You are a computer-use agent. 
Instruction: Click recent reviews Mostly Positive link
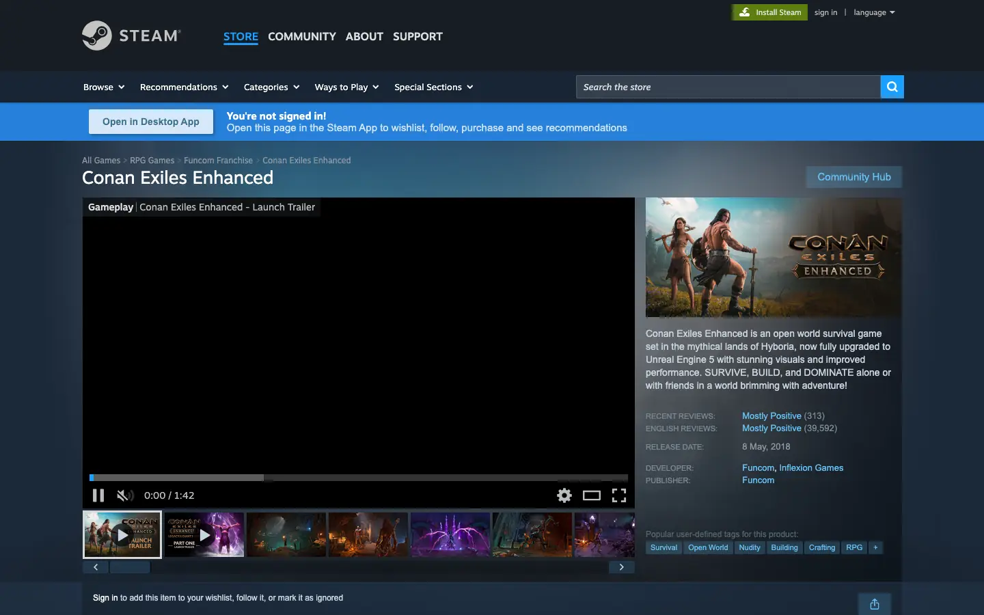(771, 415)
